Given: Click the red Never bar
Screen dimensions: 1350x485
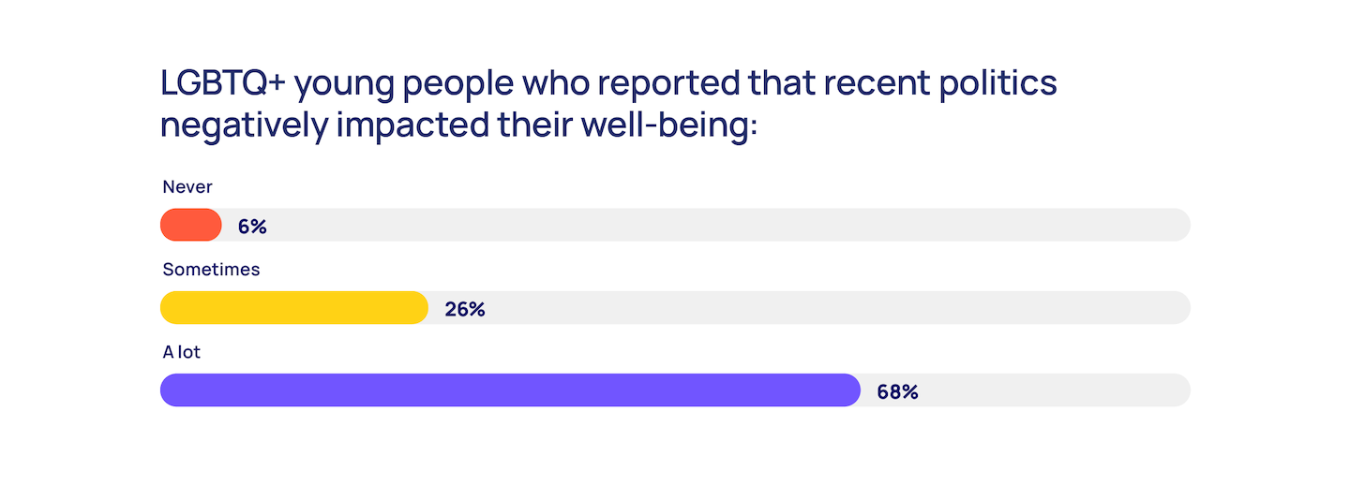Looking at the screenshot, I should coord(191,226).
